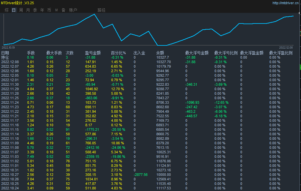Select the 2022.11.15 date row

point(10,129)
